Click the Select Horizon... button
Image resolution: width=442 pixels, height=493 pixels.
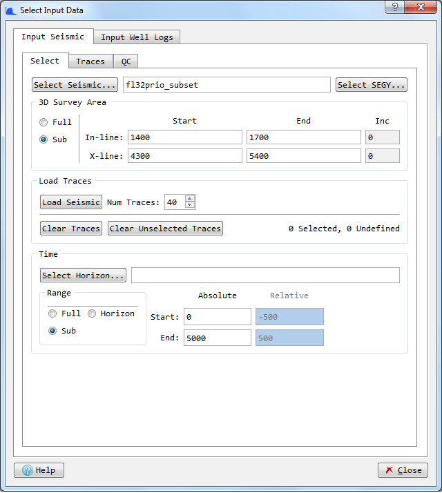click(83, 275)
